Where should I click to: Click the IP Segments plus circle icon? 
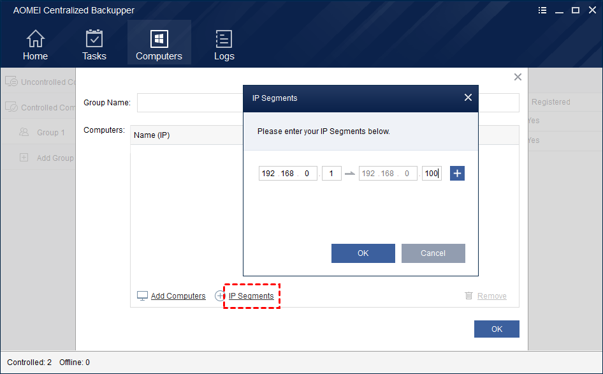pyautogui.click(x=220, y=295)
